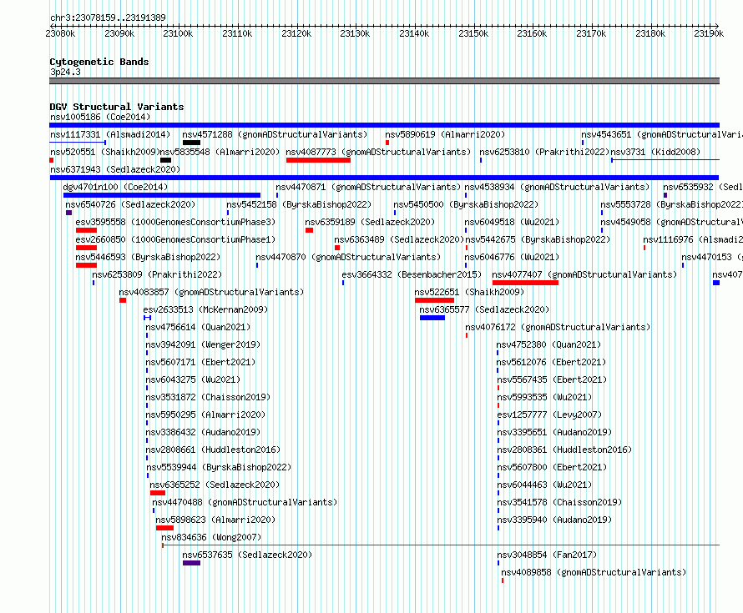The height and width of the screenshot is (613, 743).
Task: Click nsv4076172 gnomAD label
Action: point(558,327)
